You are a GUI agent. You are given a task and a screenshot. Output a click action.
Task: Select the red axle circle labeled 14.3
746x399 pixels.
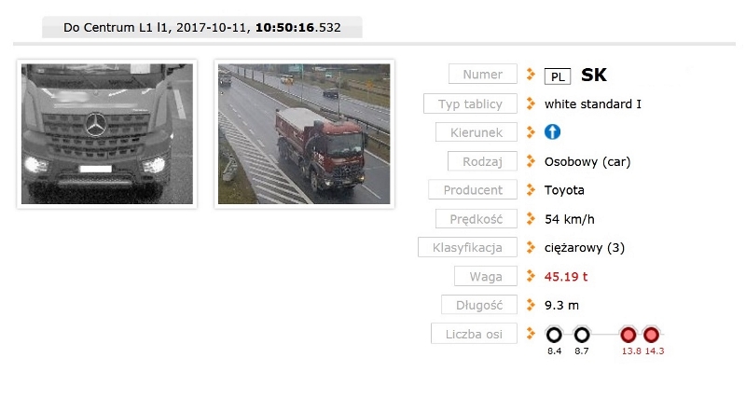point(651,336)
